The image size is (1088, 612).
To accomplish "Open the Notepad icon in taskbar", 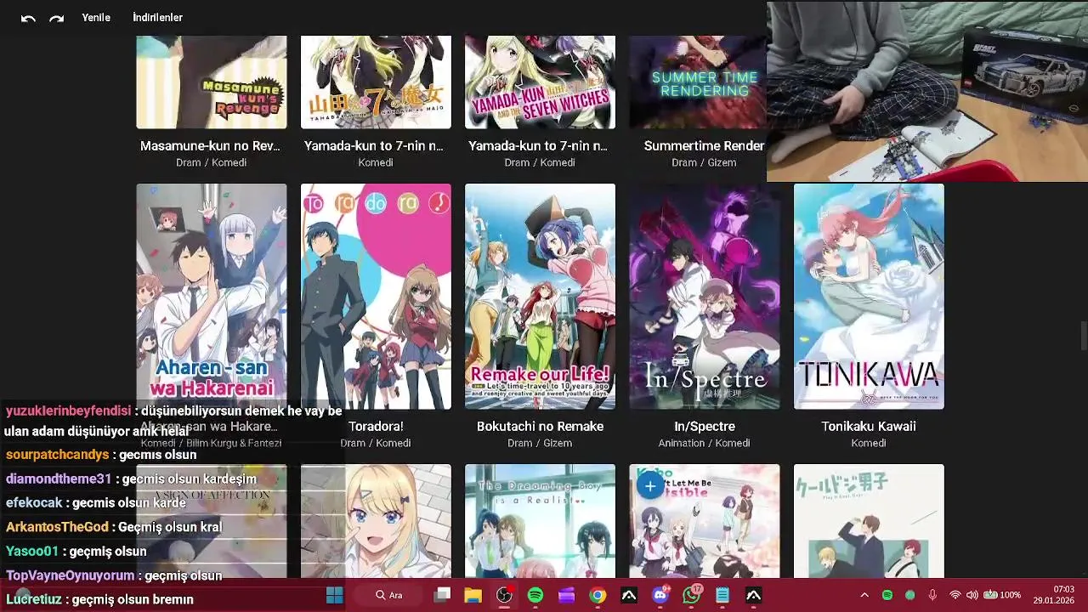I will [722, 595].
